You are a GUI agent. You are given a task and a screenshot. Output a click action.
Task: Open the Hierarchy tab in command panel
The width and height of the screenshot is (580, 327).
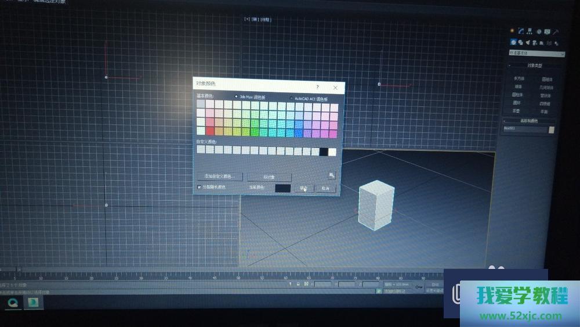tap(530, 31)
